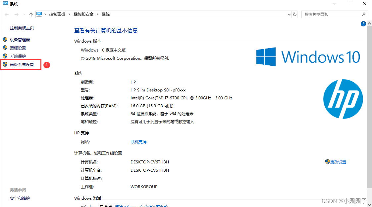Click the back navigation arrow

click(x=7, y=15)
